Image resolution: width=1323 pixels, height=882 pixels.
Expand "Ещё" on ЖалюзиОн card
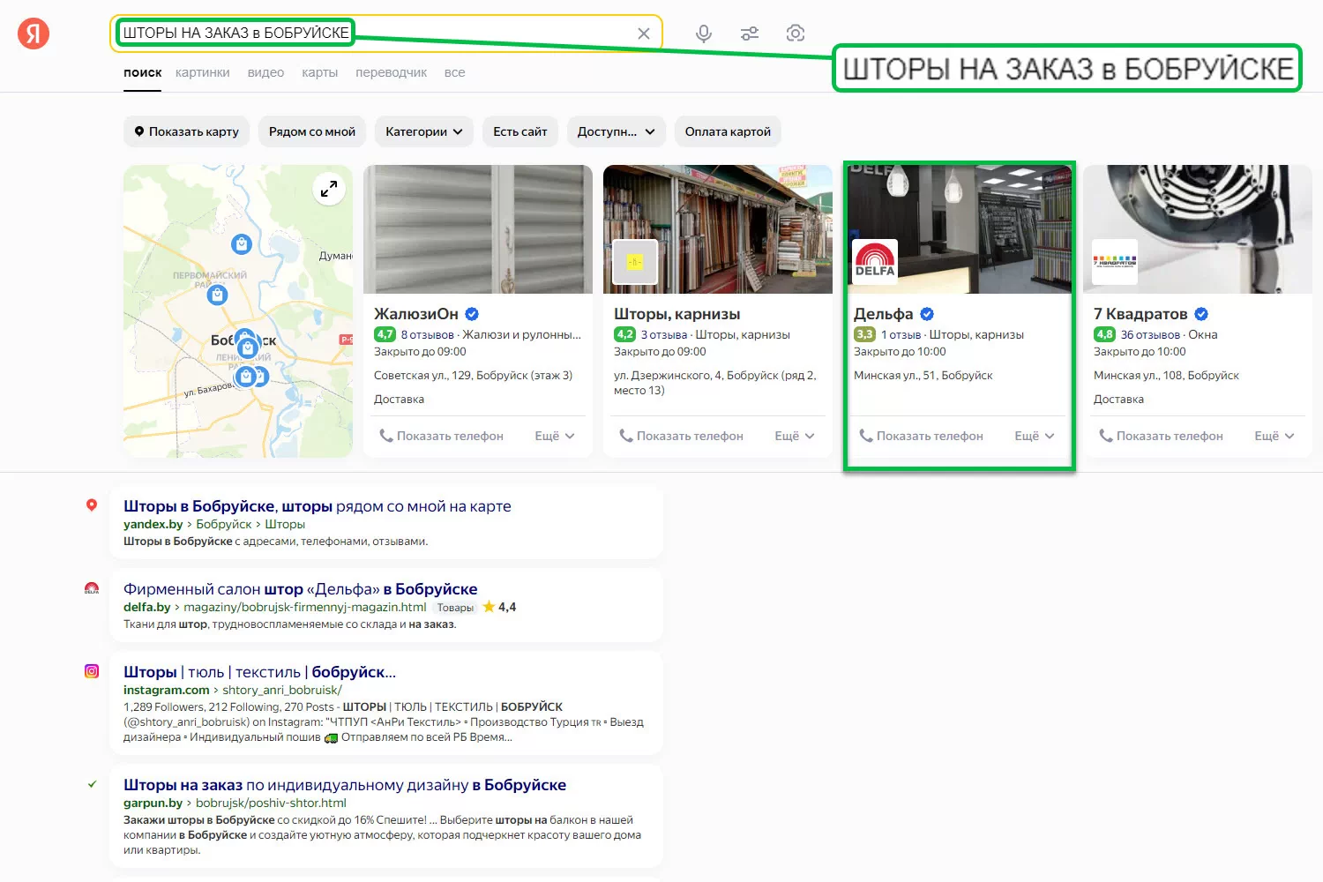[x=555, y=436]
